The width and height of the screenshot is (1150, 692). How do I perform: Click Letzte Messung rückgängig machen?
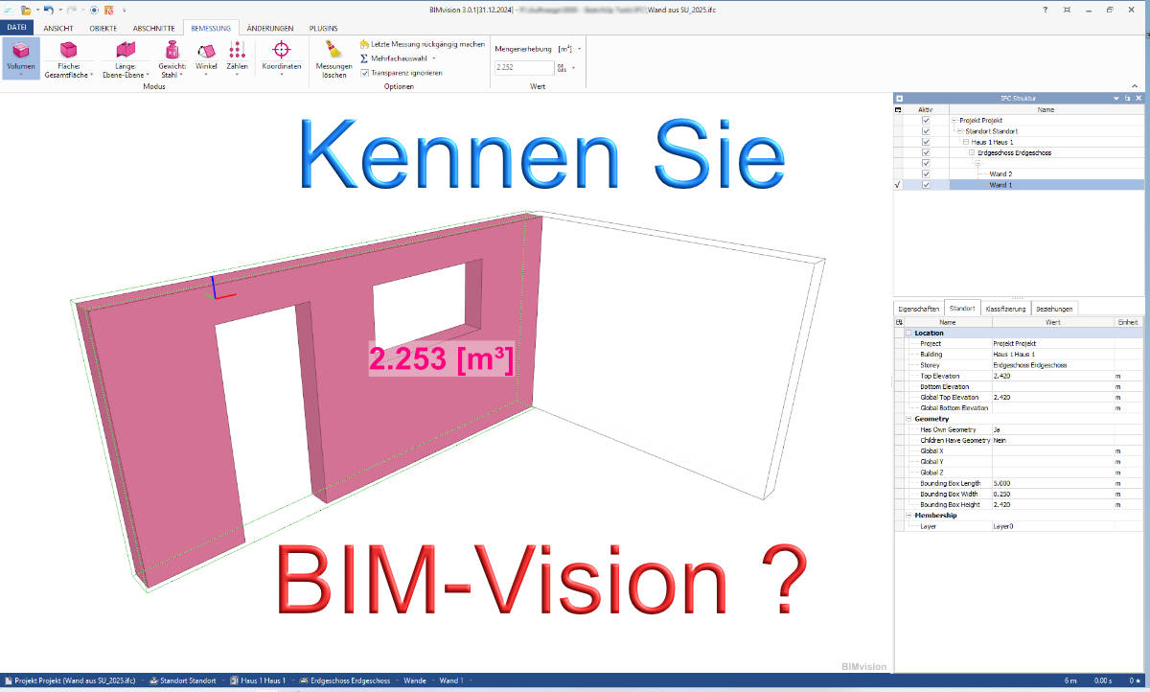click(422, 44)
